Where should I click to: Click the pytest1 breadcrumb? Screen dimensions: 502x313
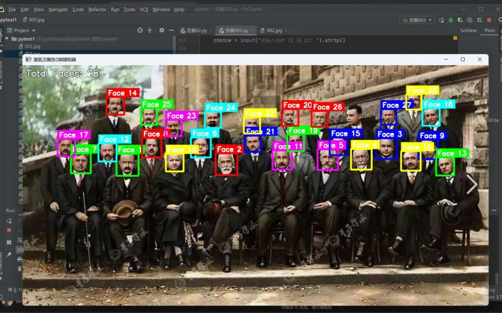[8, 20]
